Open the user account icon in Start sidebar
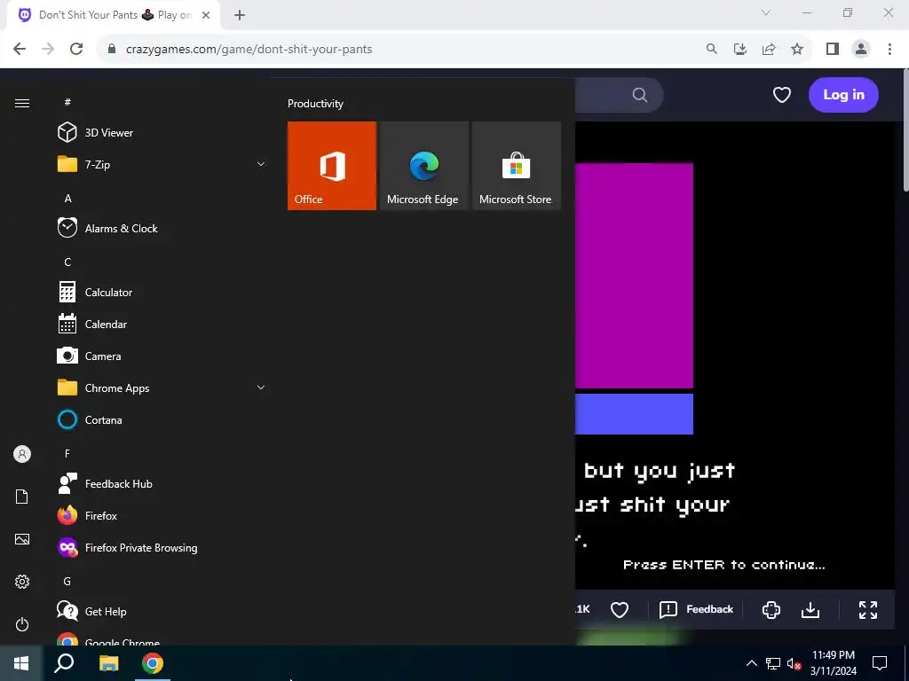Viewport: 909px width, 681px height. coord(22,454)
